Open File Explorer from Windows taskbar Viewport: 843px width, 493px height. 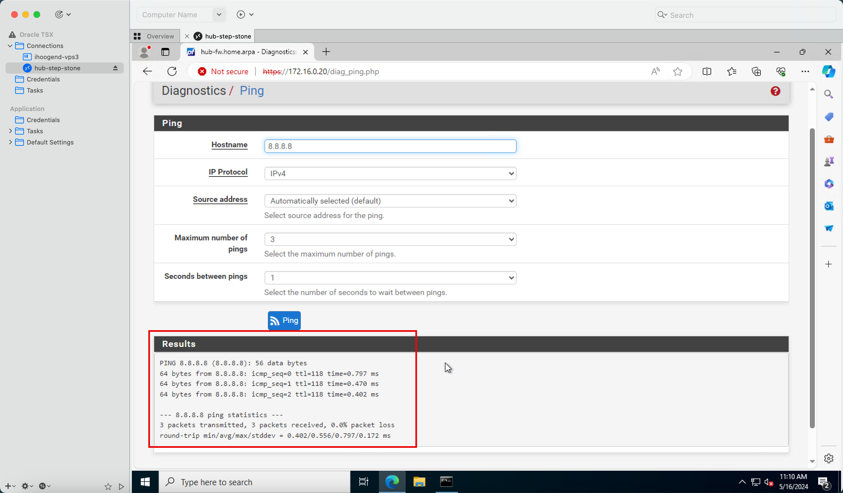coord(419,482)
